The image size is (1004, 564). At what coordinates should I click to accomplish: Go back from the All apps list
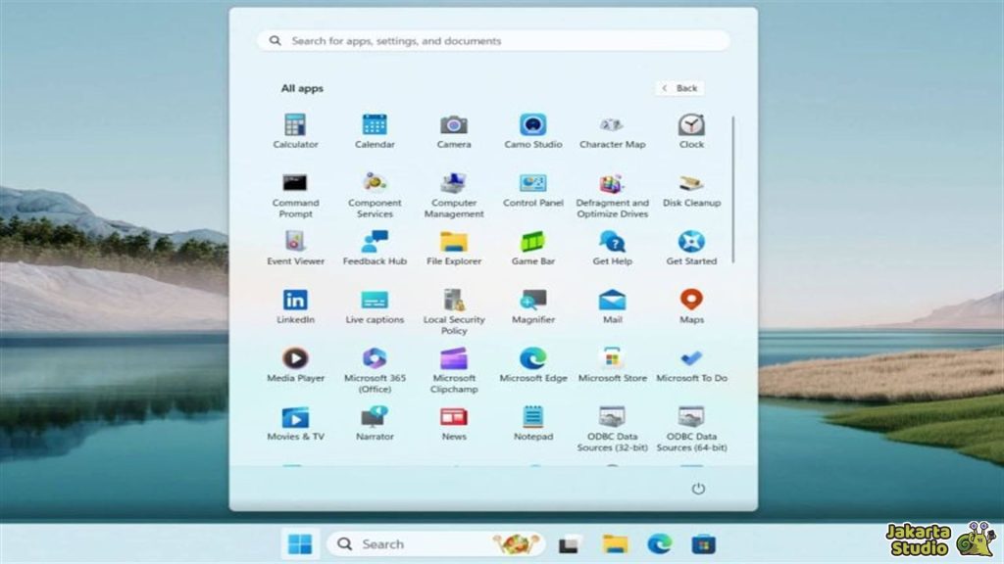(x=679, y=87)
